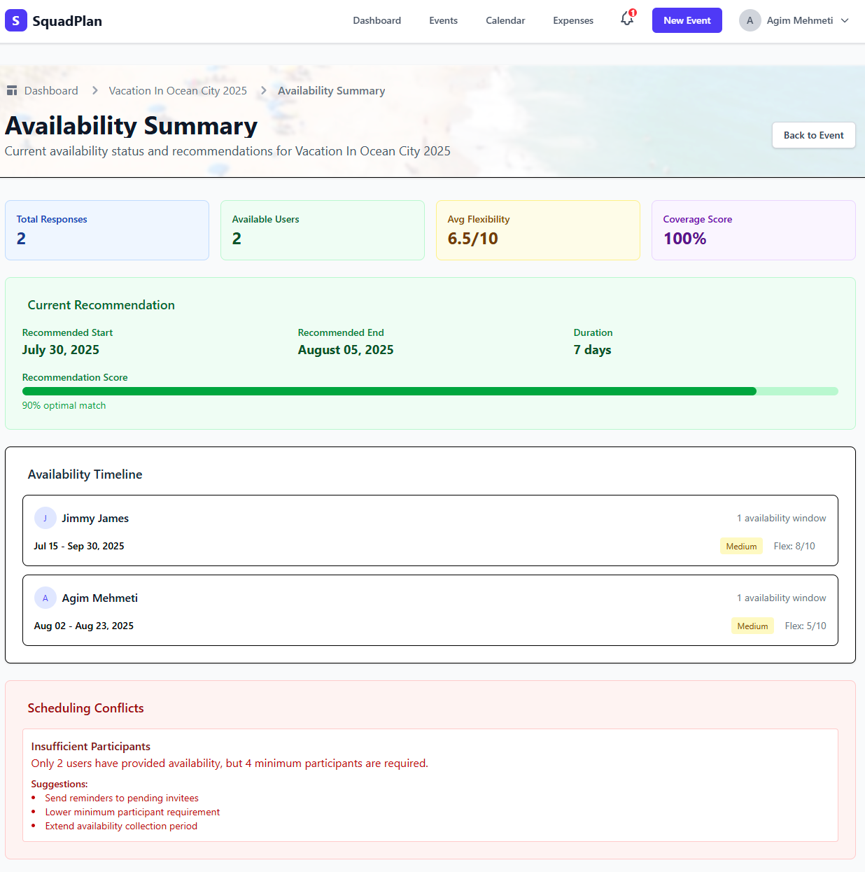Expand Agim Mehmeti's availability window details
The width and height of the screenshot is (865, 872).
781,598
